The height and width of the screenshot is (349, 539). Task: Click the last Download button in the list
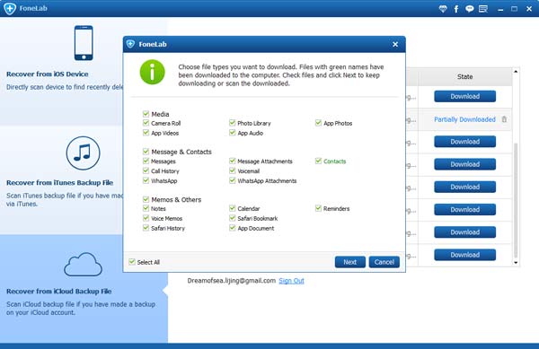coord(464,255)
